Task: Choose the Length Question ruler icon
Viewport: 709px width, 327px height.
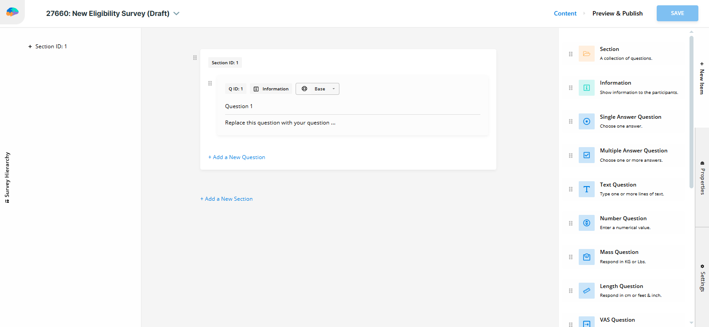Action: coord(586,291)
